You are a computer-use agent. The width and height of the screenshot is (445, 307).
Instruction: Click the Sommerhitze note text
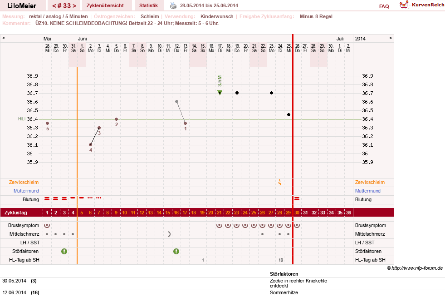pyautogui.click(x=284, y=292)
